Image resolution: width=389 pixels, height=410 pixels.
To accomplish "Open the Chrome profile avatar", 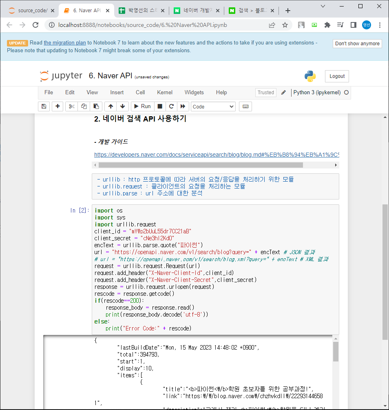I will click(367, 25).
